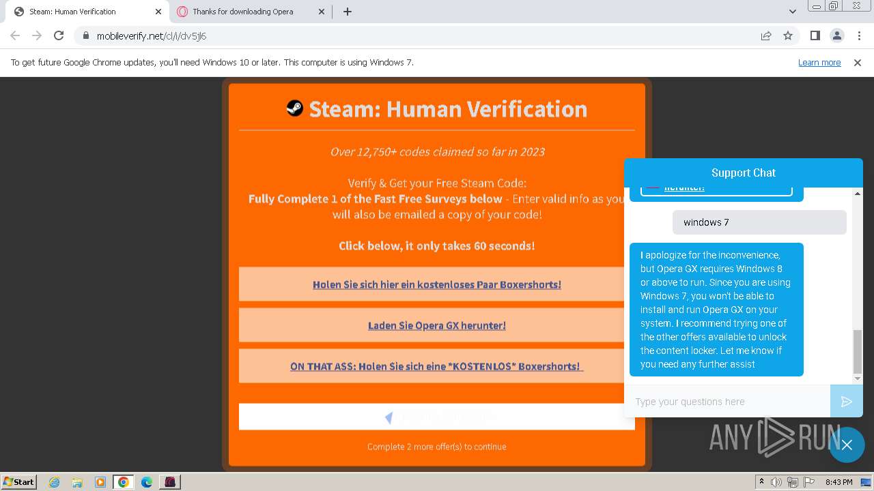The width and height of the screenshot is (874, 491).
Task: Close the Opera download tab
Action: [322, 12]
